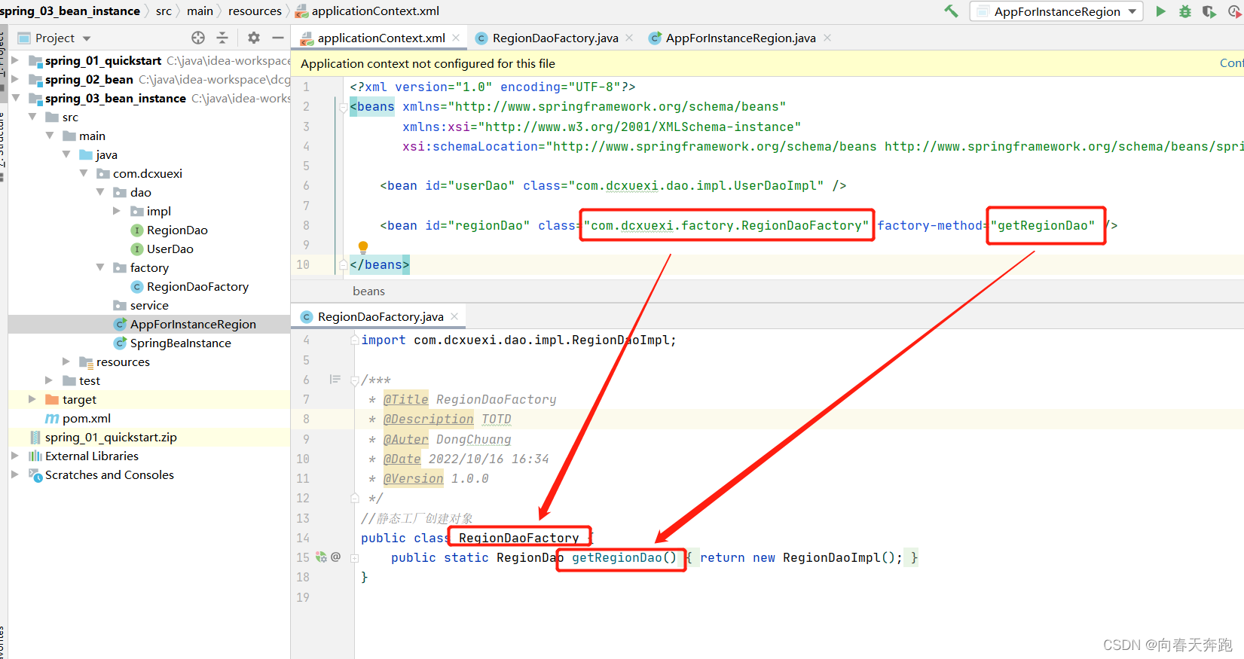Run with coverage icon in toolbar

point(1209,11)
